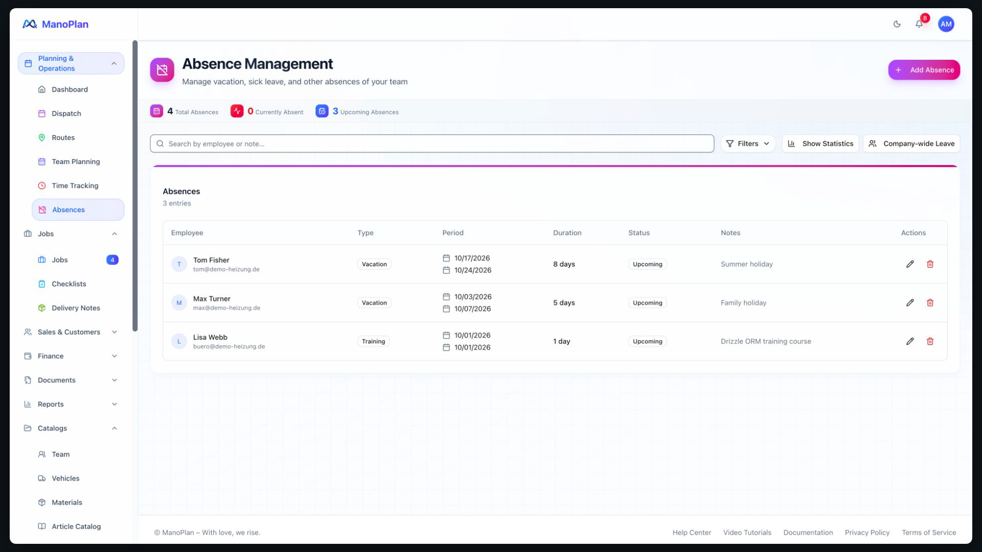Delete Max Turner's absence entry

[x=930, y=303]
